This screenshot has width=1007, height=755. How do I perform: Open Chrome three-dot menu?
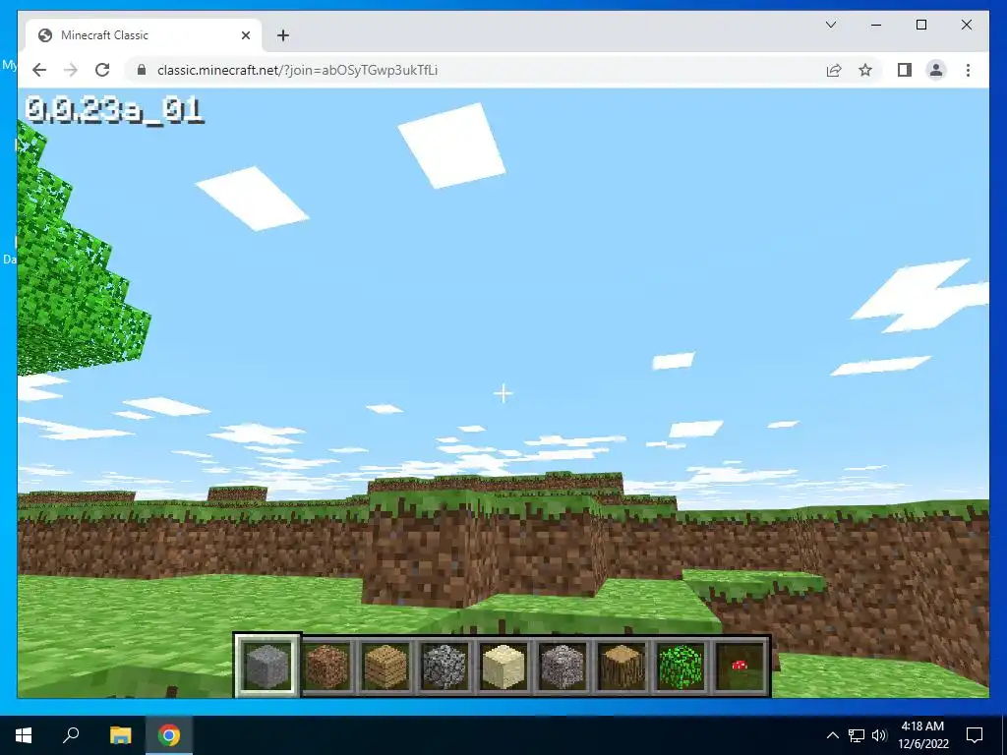click(968, 70)
